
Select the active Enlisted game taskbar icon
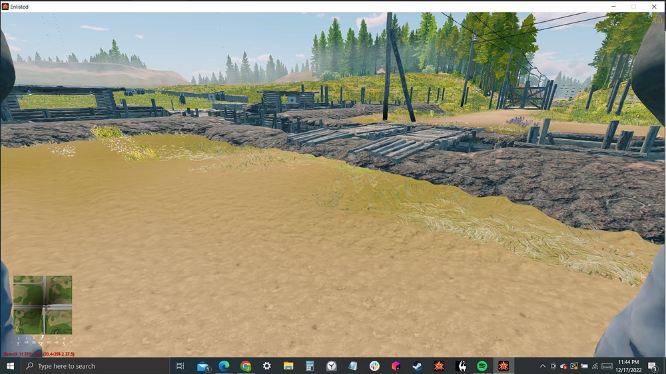[x=503, y=366]
